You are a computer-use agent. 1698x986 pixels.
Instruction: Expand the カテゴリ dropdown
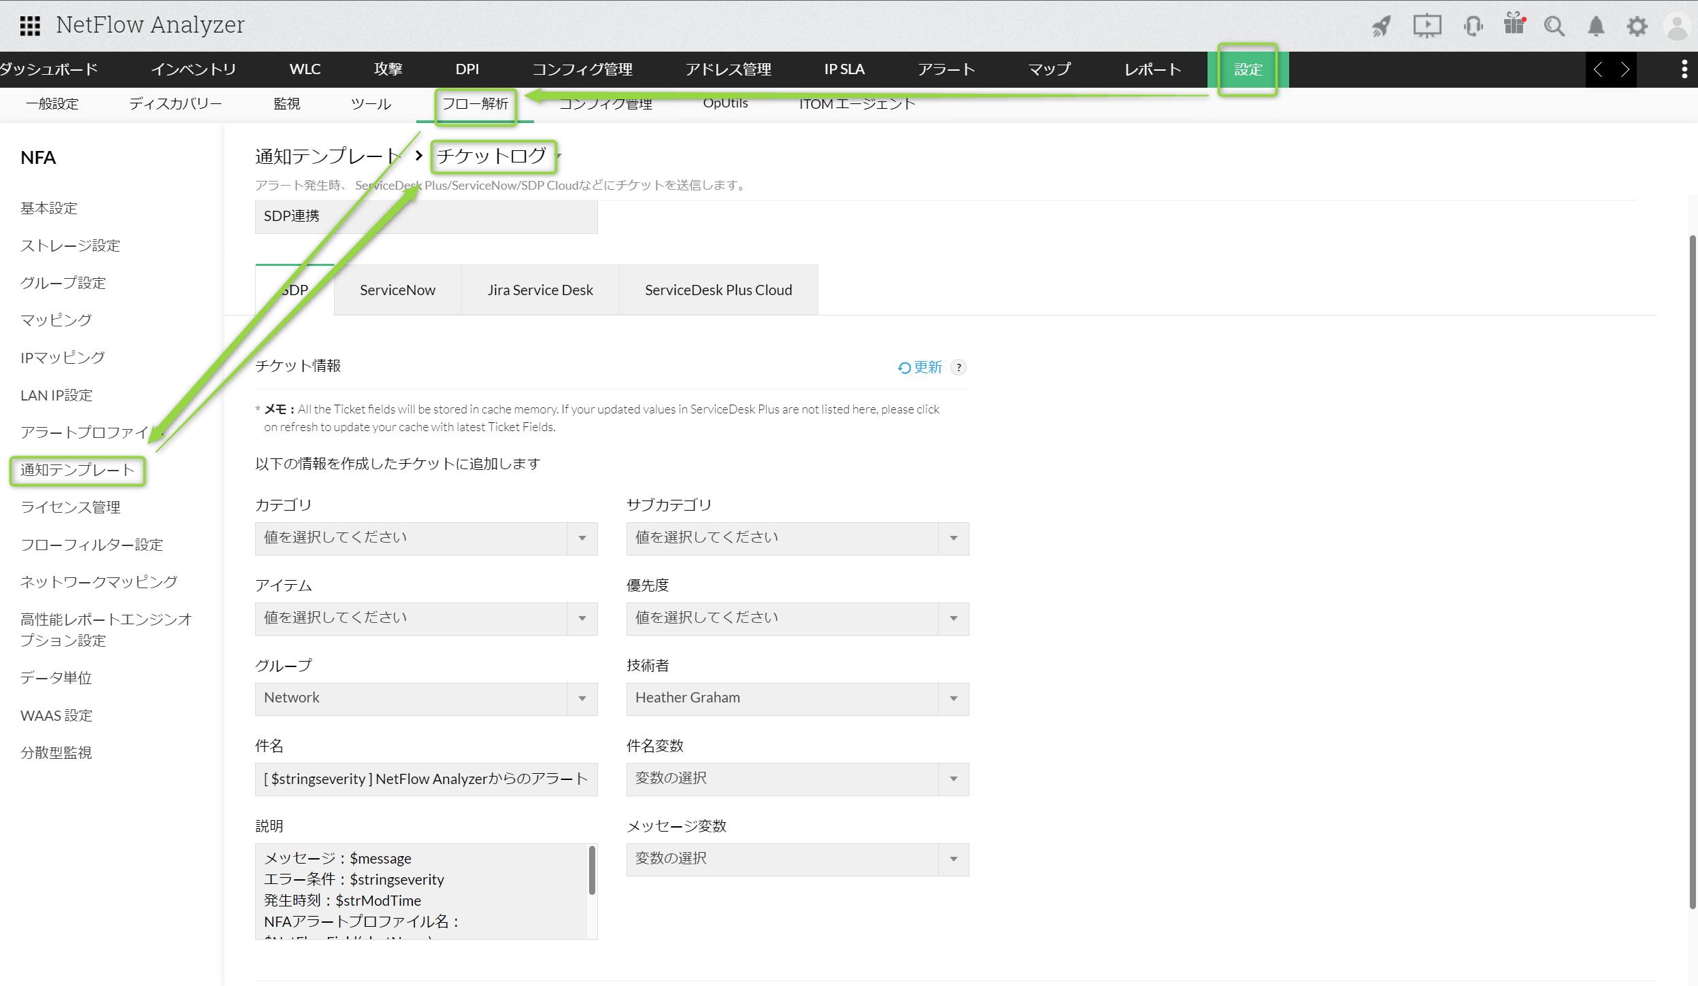click(x=426, y=538)
